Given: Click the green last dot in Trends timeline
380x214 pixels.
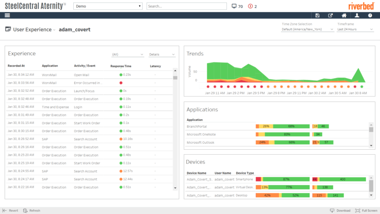Looking at the screenshot, I should pyautogui.click(x=362, y=87).
